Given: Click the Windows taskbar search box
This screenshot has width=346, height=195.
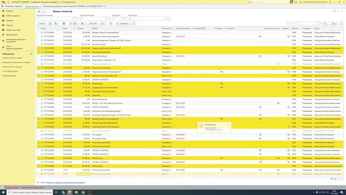Looking at the screenshot, I should [x=30, y=192].
